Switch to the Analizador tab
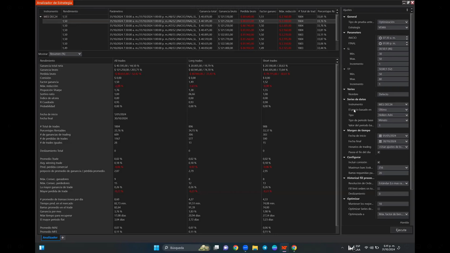Viewport: 450px width, 253px height. click(x=50, y=237)
